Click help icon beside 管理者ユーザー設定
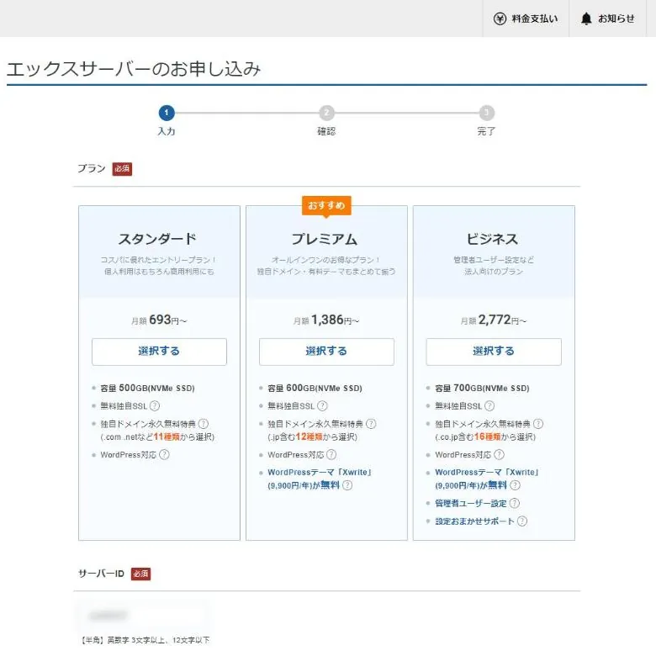Image resolution: width=656 pixels, height=656 pixels. (x=515, y=503)
